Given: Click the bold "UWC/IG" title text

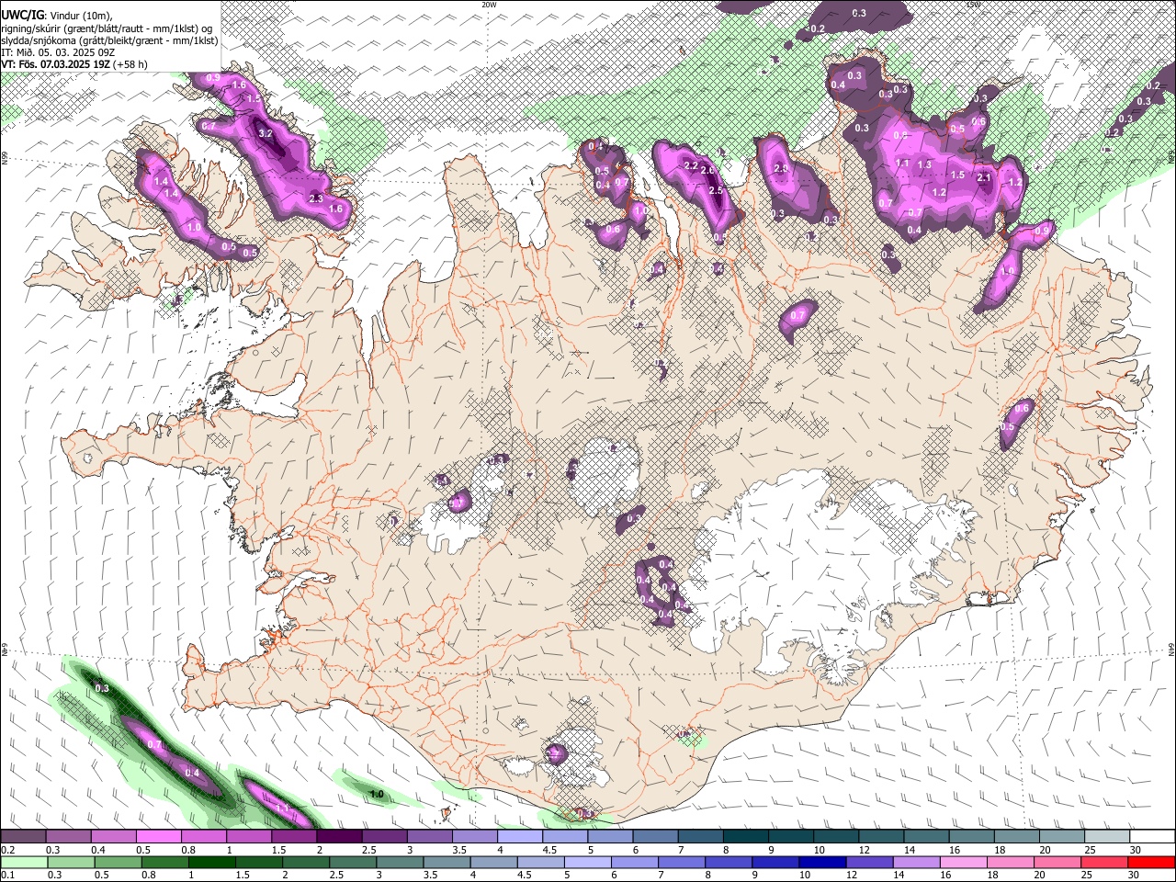Looking at the screenshot, I should click(21, 15).
